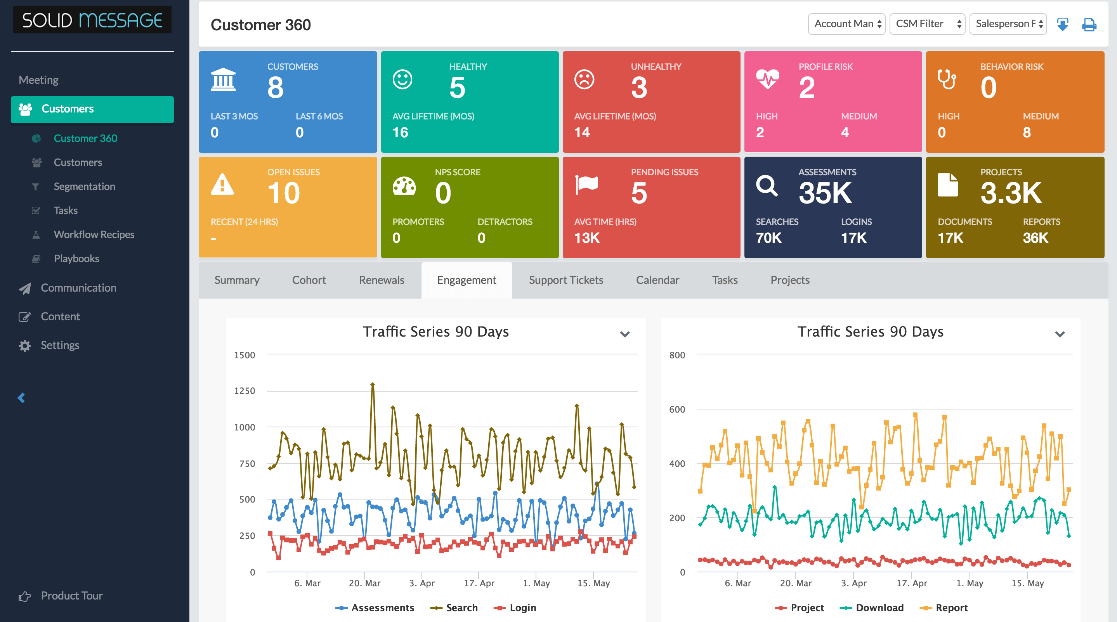Click the Assessments magnifier icon tile
The height and width of the screenshot is (622, 1117).
(x=767, y=186)
